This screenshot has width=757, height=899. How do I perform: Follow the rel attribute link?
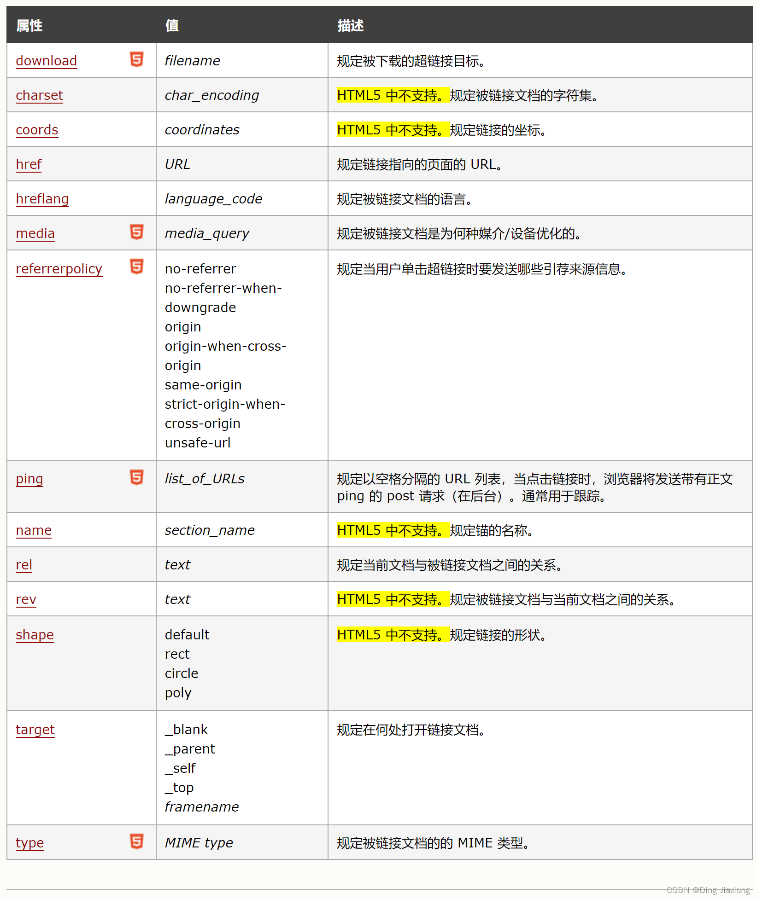click(24, 565)
